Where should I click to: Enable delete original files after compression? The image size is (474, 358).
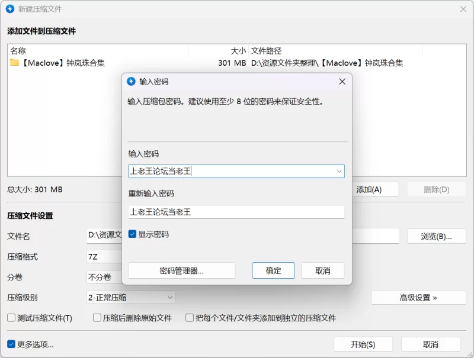97,318
